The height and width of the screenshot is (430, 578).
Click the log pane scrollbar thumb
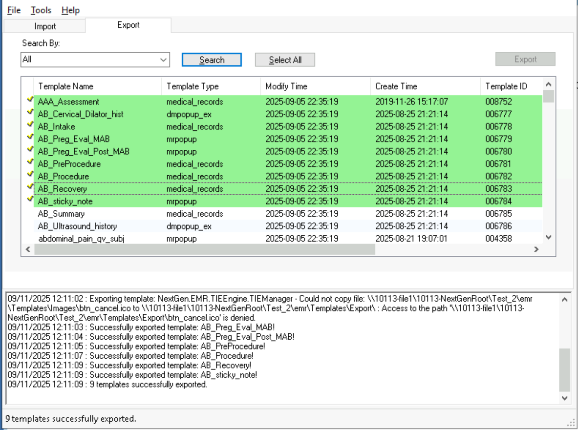click(x=564, y=369)
